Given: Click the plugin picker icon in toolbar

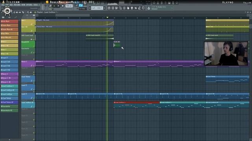Looking at the screenshot, I should [x=132, y=8].
